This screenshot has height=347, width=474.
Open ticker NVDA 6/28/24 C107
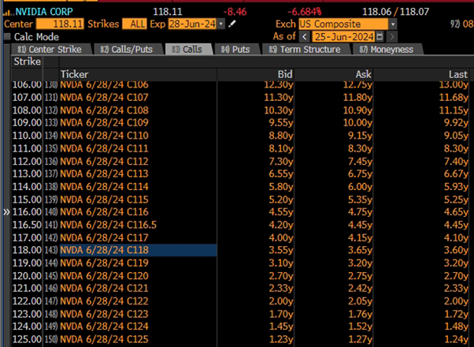104,98
